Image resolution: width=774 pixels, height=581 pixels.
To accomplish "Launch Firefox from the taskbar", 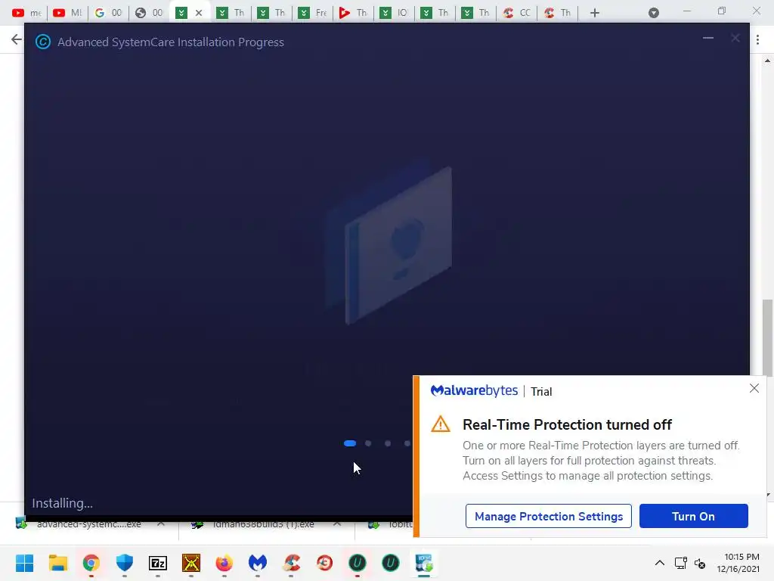I will 224,563.
